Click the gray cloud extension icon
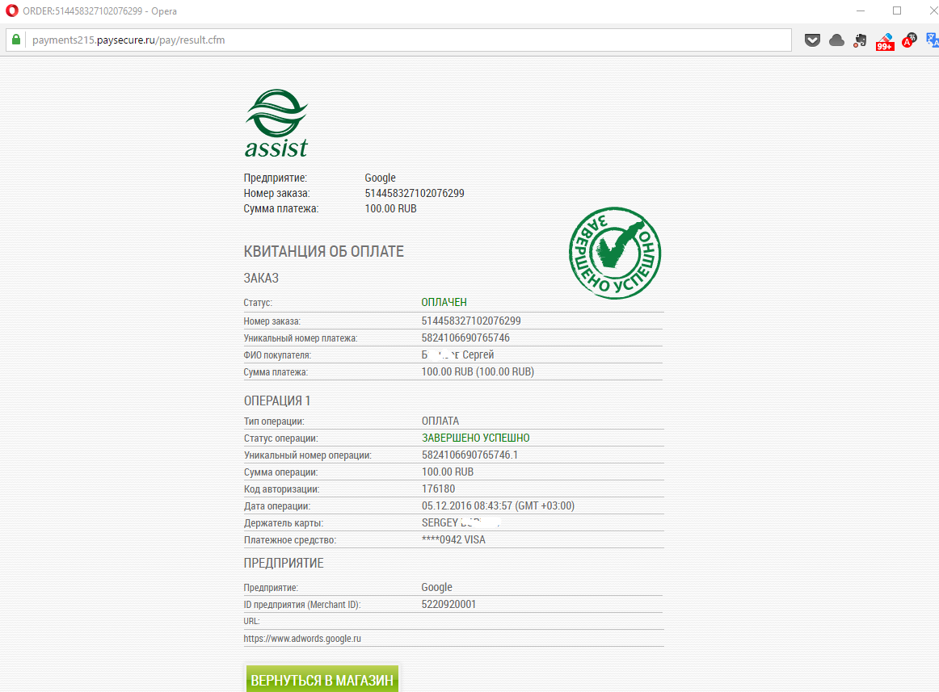The image size is (939, 692). point(836,40)
